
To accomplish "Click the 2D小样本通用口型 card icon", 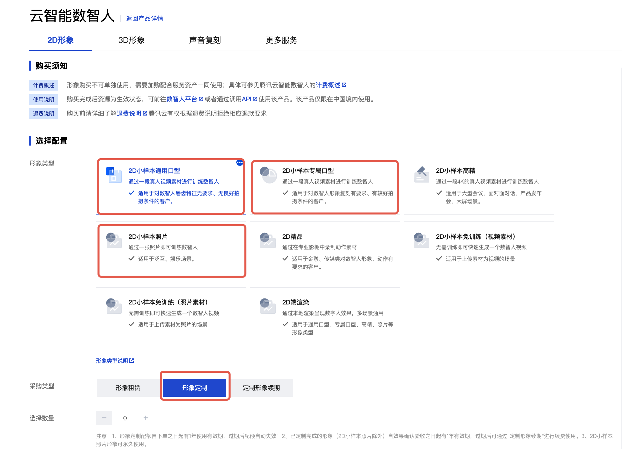I will click(114, 175).
